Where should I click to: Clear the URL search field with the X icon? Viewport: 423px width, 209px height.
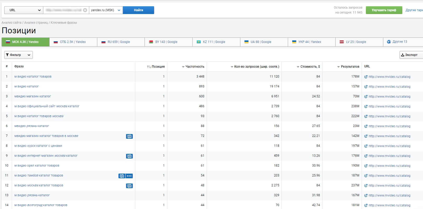point(85,10)
